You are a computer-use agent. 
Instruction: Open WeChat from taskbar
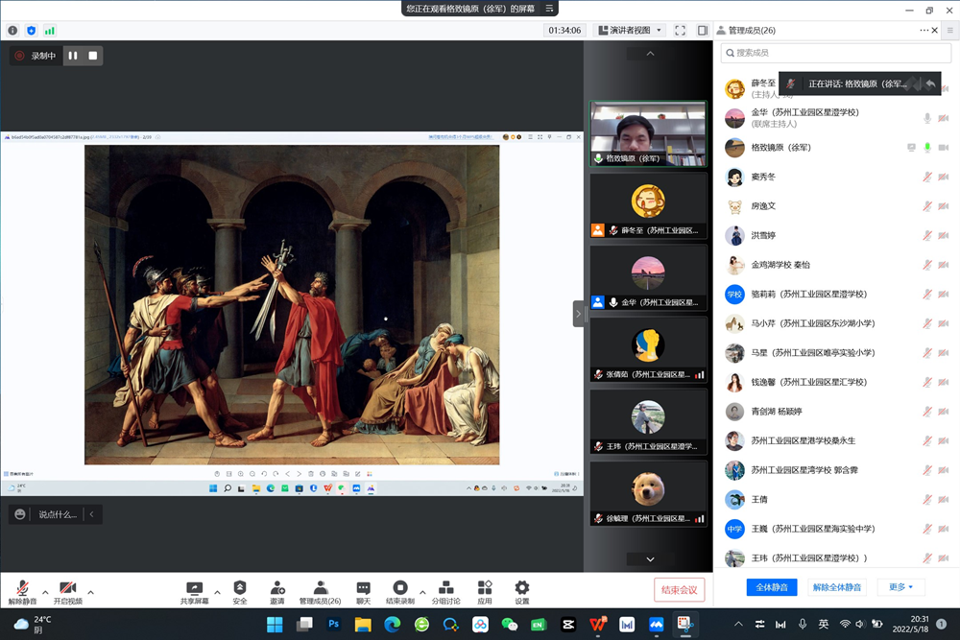pyautogui.click(x=510, y=624)
